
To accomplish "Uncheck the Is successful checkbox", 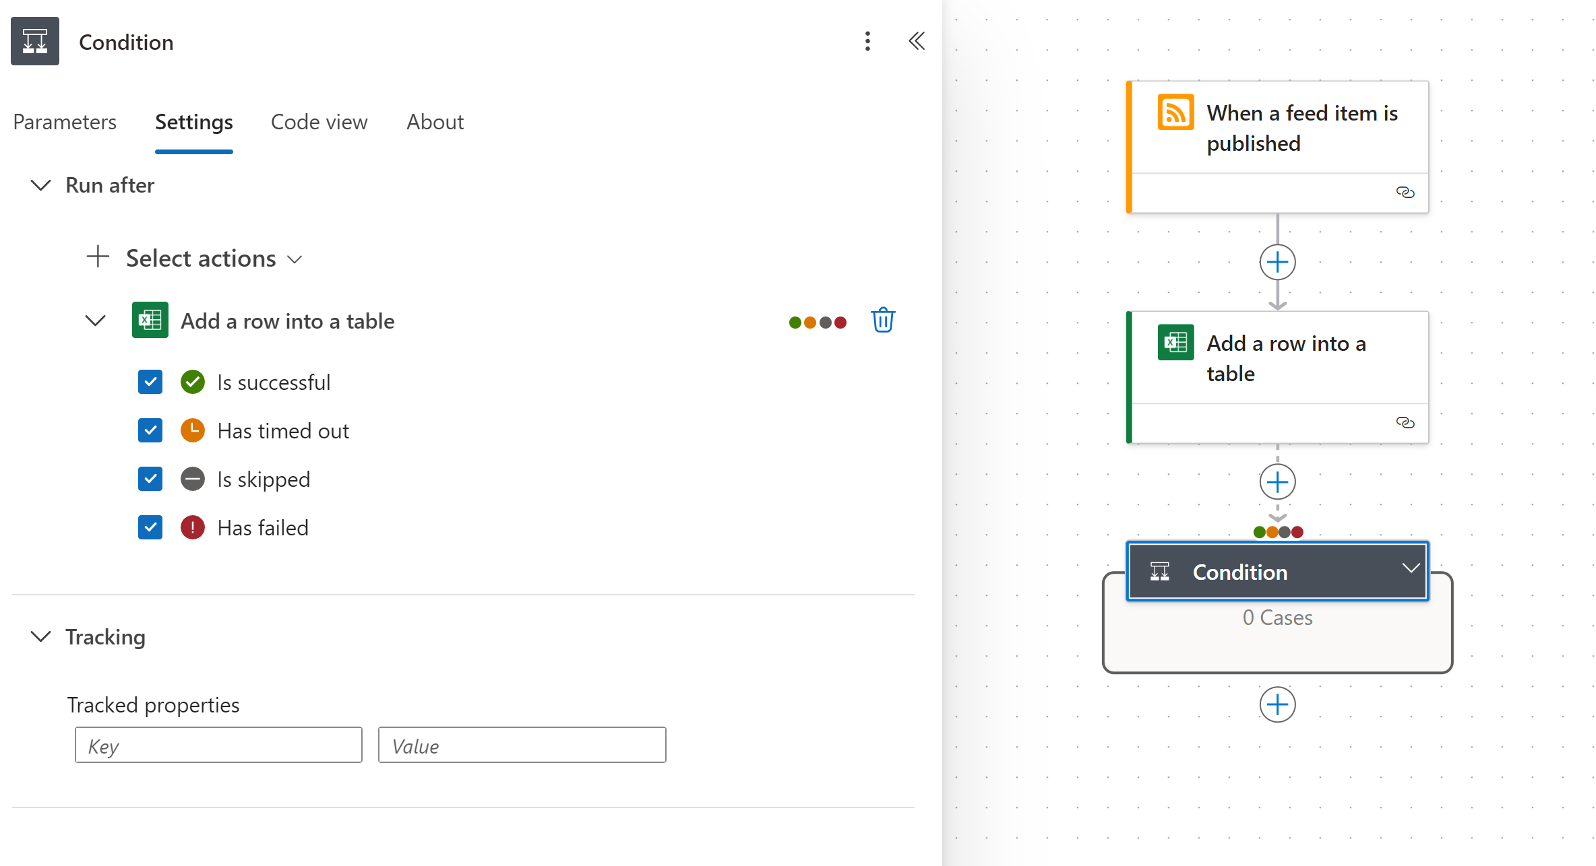I will (150, 382).
